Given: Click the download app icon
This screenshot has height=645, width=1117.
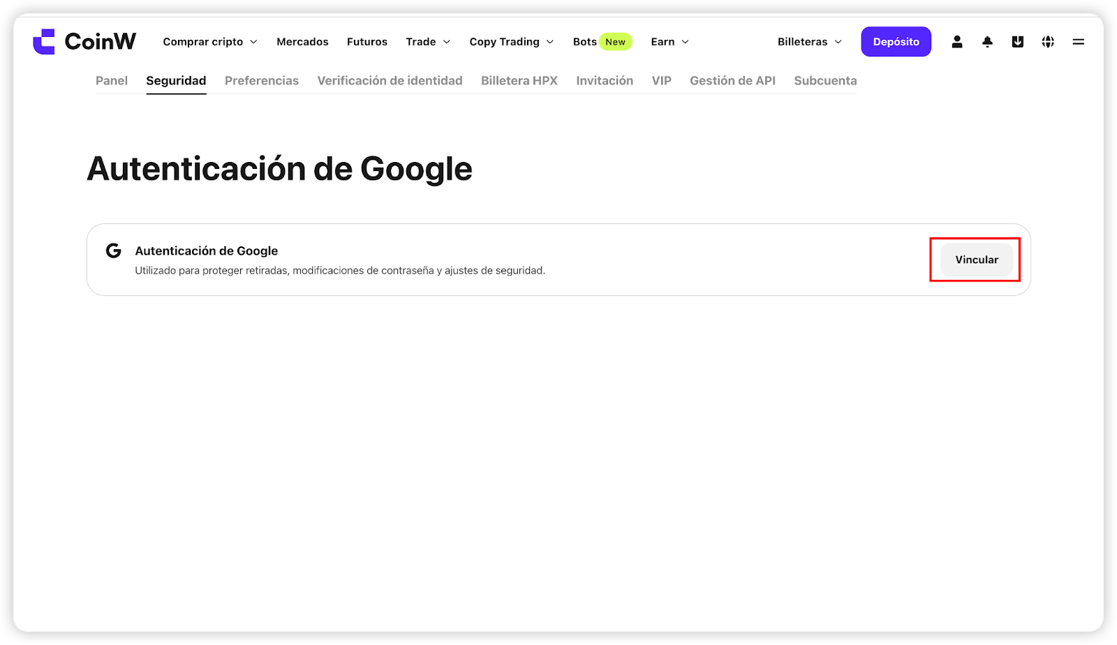Looking at the screenshot, I should pyautogui.click(x=1018, y=42).
